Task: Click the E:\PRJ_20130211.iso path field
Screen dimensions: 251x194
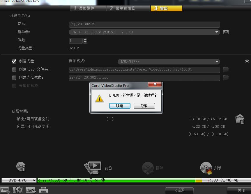Action: 144,78
